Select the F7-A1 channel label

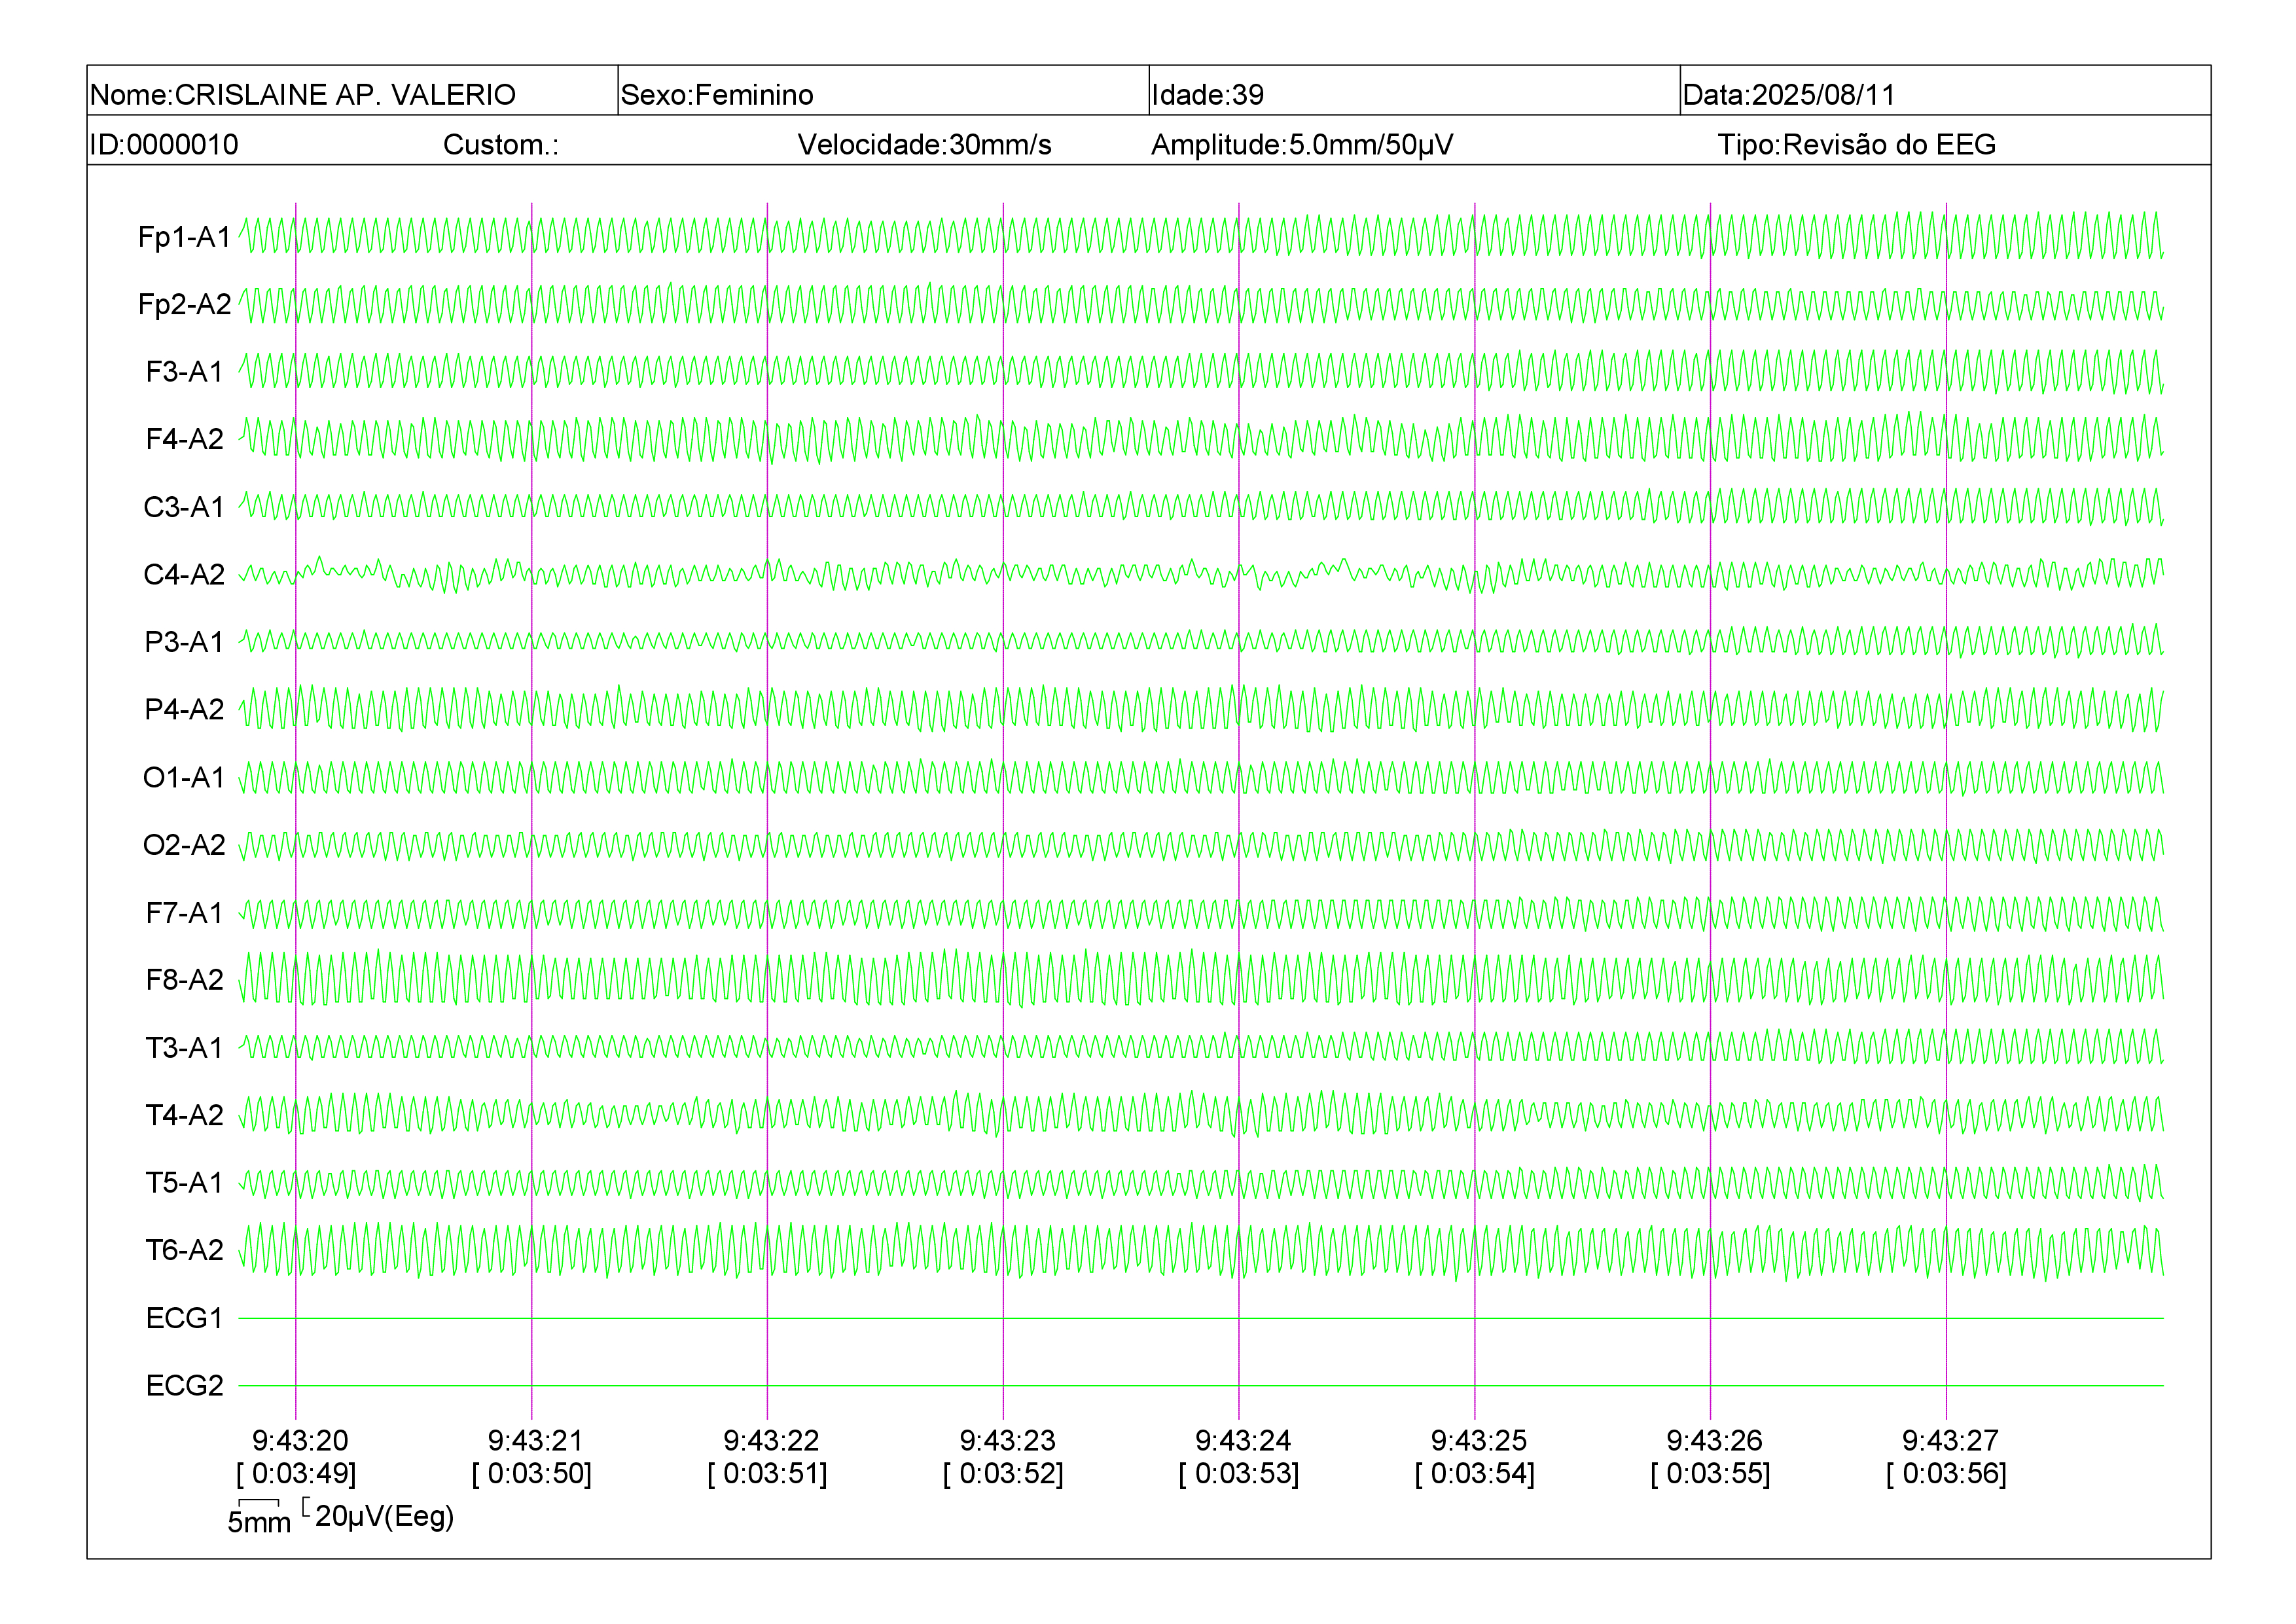tap(184, 913)
